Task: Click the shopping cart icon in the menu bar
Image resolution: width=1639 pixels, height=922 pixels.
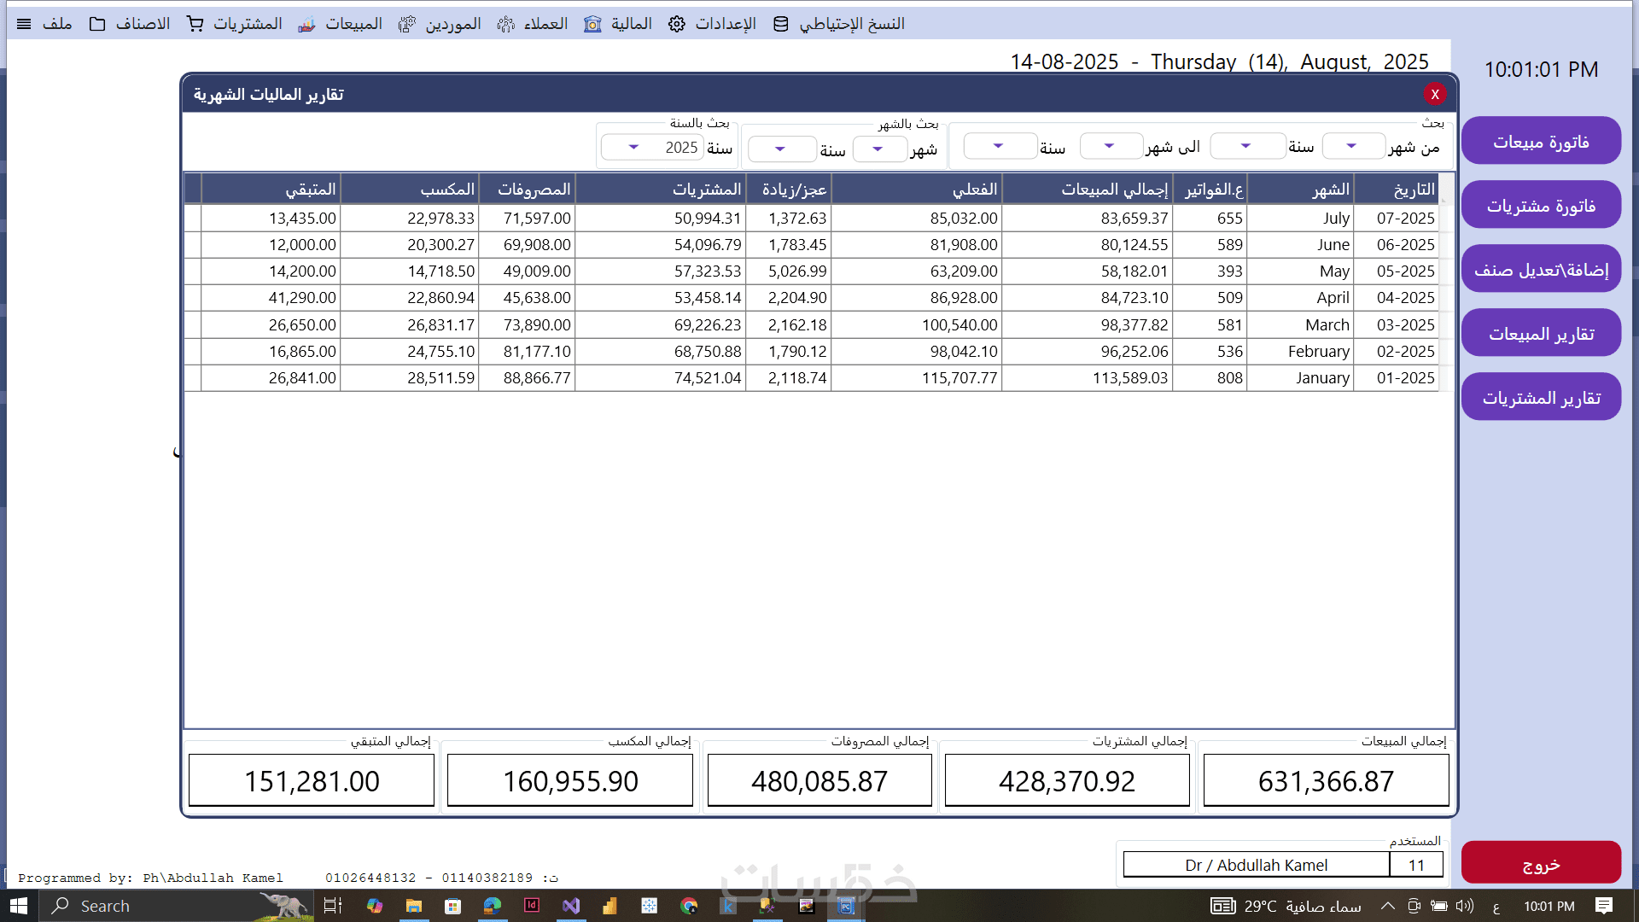Action: click(195, 24)
